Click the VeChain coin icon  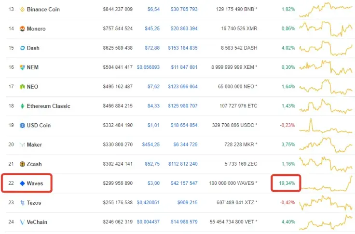pos(22,222)
